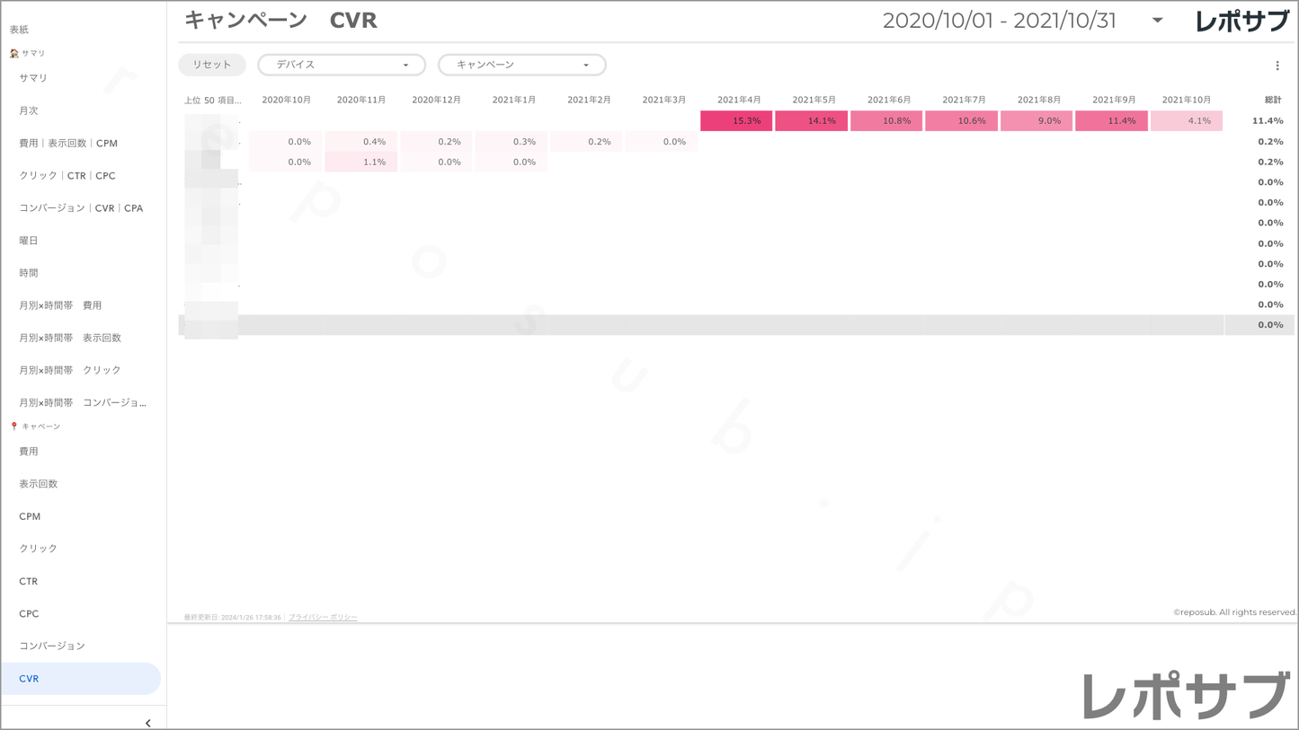The width and height of the screenshot is (1299, 730).
Task: Open the コンバージョン page under キャンペーン
Action: coord(52,646)
